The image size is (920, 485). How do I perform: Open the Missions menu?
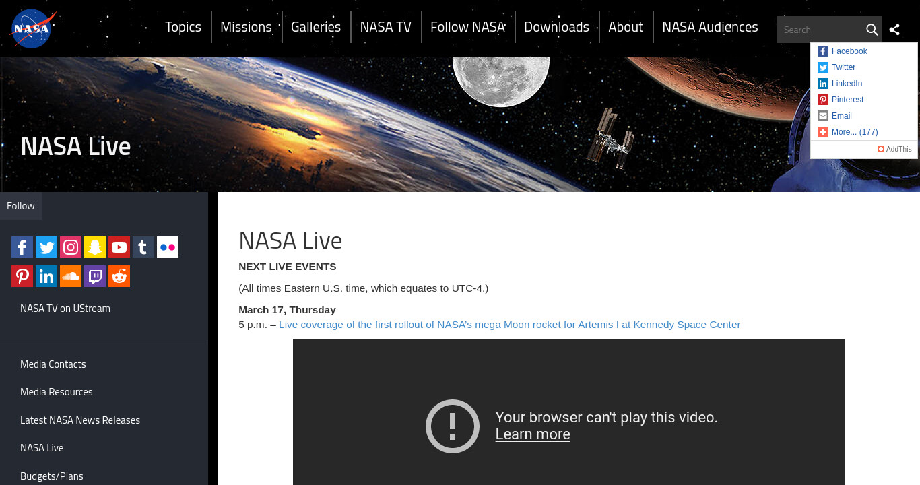[246, 27]
